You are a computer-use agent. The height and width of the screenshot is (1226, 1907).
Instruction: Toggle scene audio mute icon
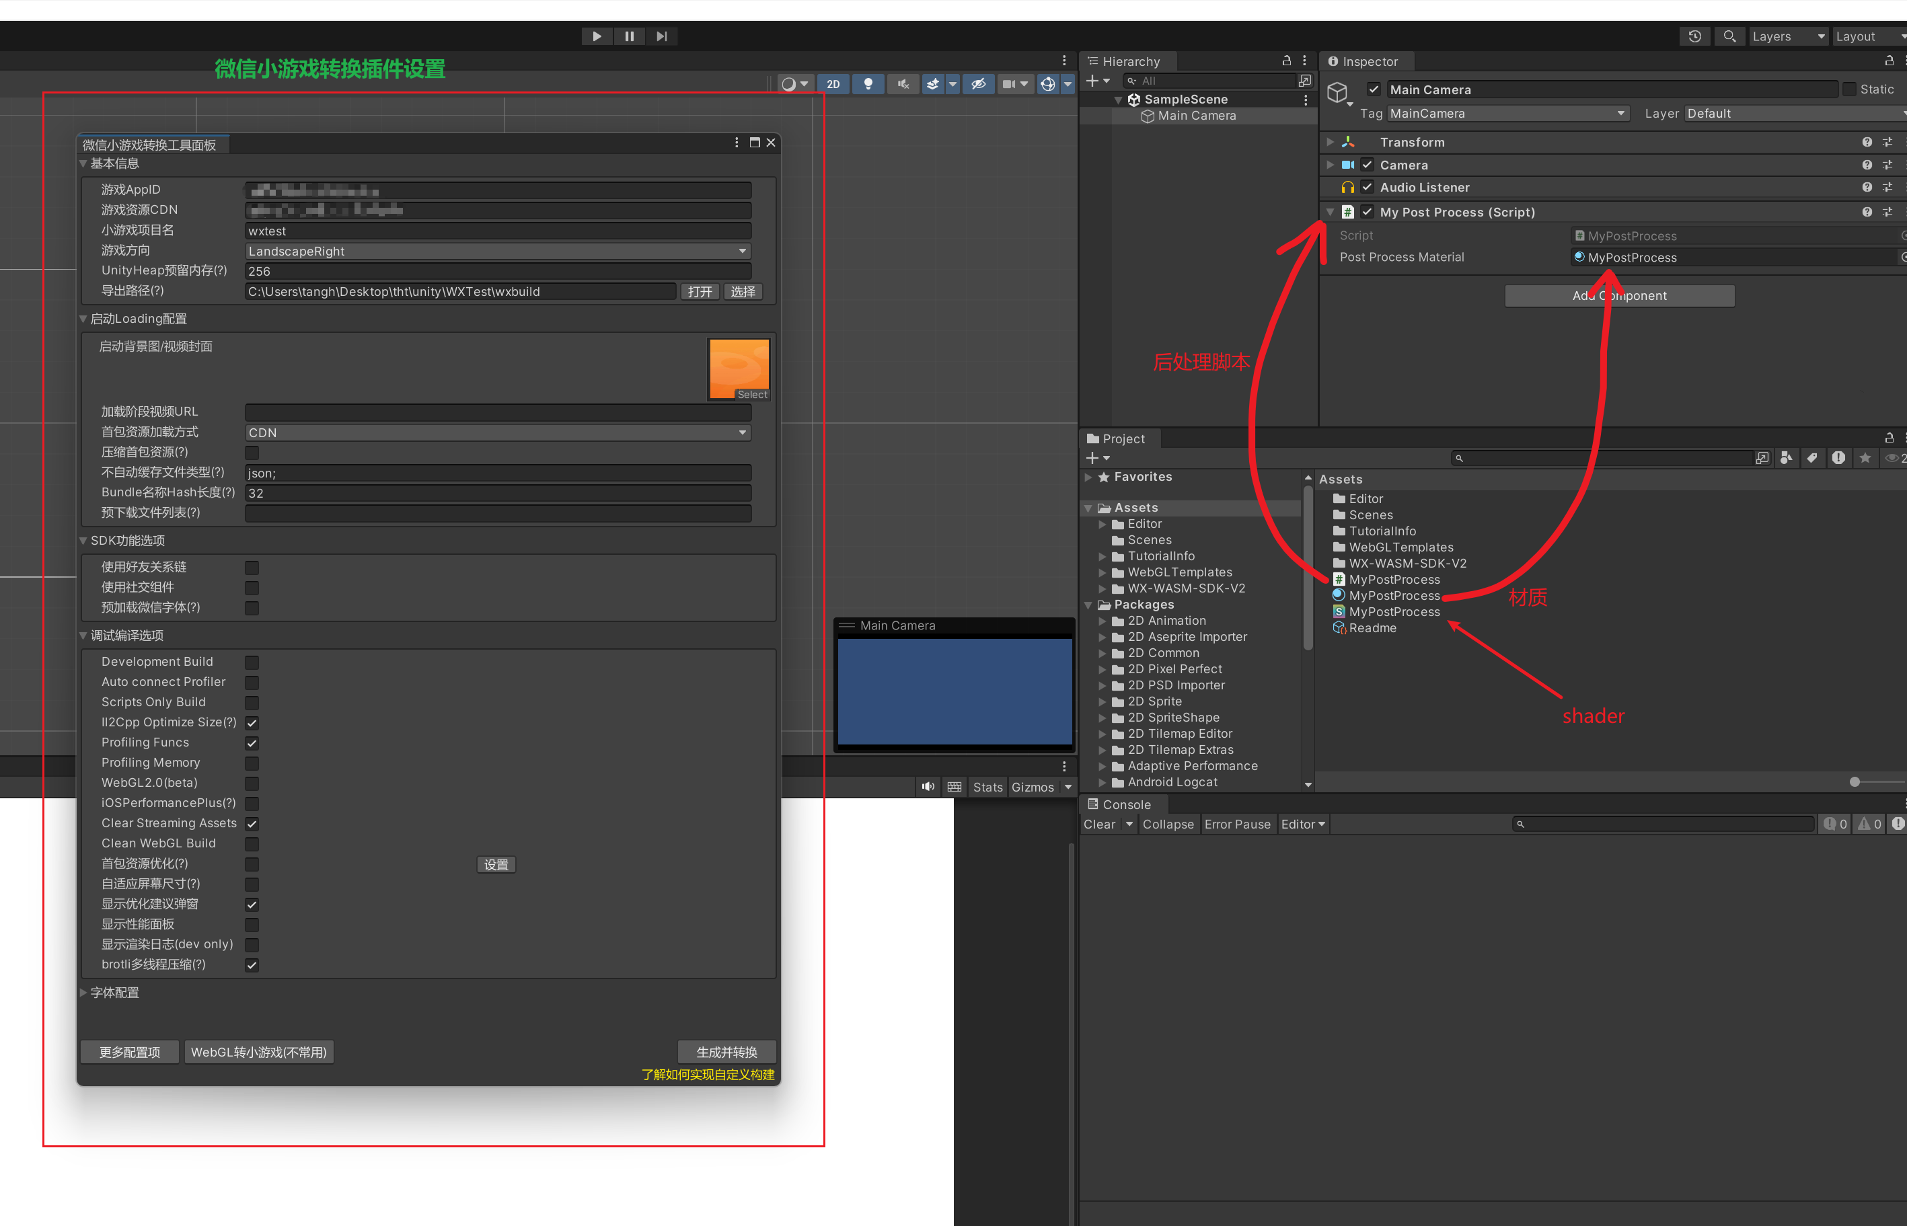coord(903,84)
